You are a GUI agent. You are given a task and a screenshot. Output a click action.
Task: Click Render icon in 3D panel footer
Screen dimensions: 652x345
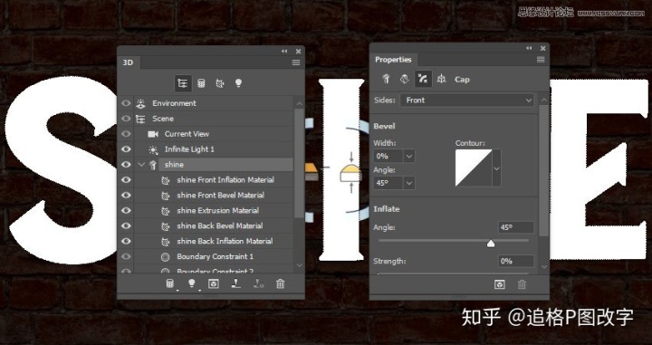click(x=214, y=284)
